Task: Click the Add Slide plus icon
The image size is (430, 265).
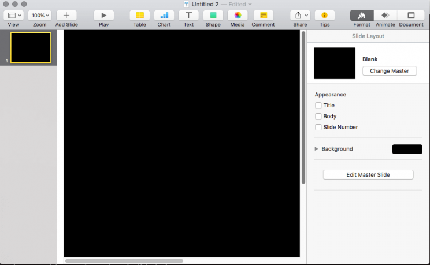Action: coord(66,16)
